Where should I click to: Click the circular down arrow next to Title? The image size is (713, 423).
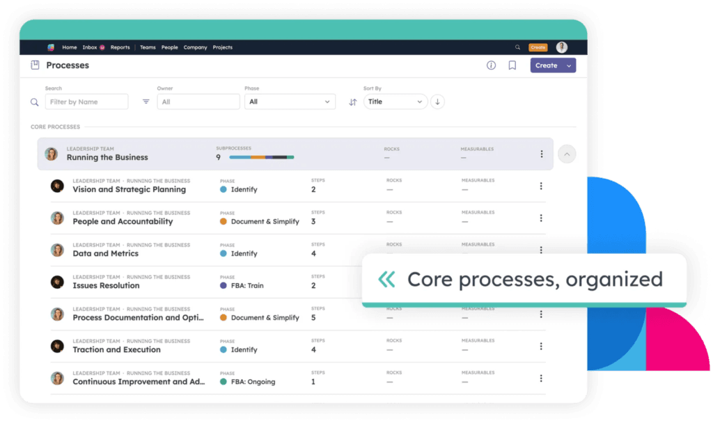tap(437, 102)
